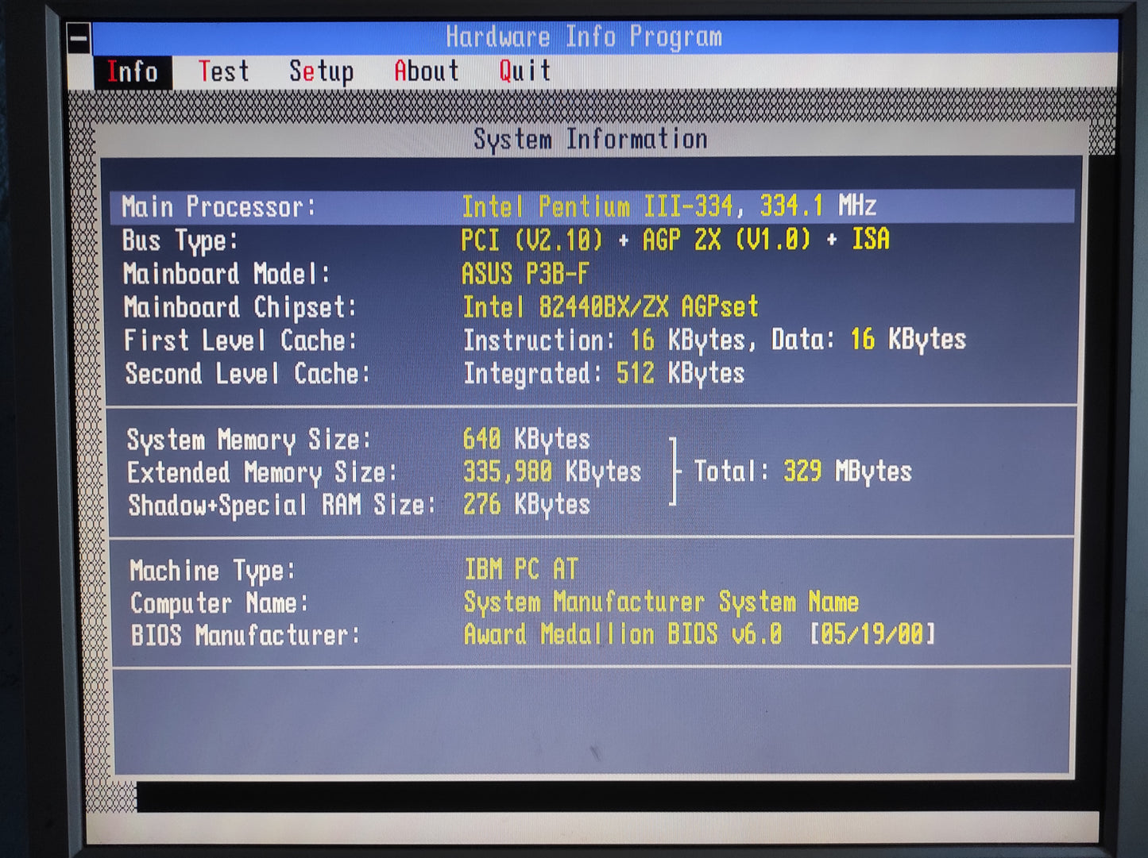Click the Extended Memory Size value
1148x858 pixels.
553,471
